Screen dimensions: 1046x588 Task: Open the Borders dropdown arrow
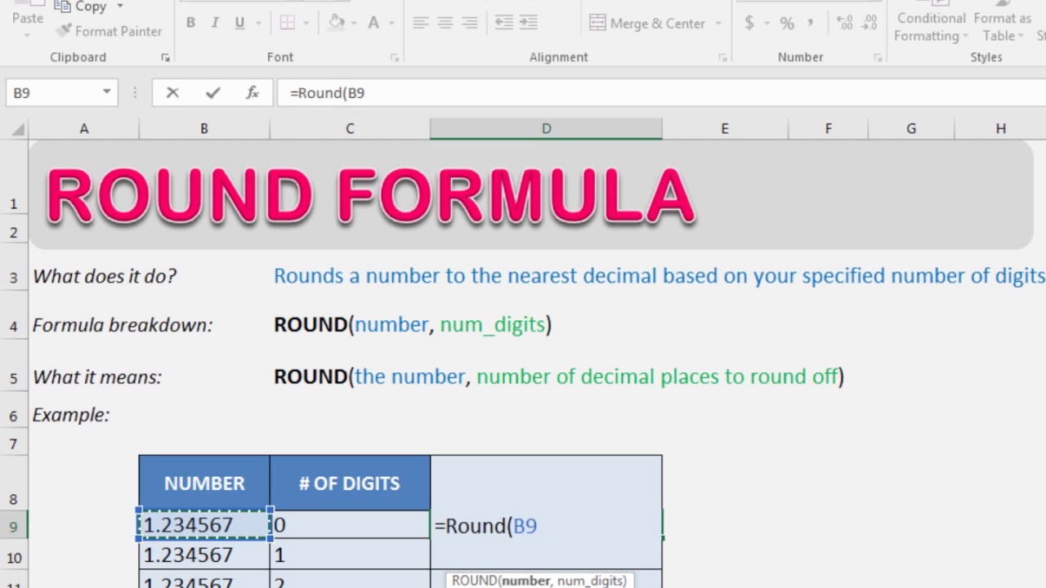click(x=308, y=24)
